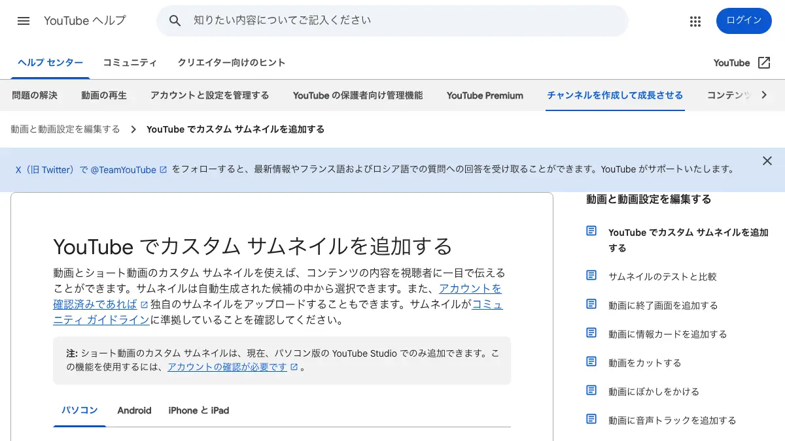Open sidebar article 動画に音声トラックを追加する
This screenshot has height=441, width=785.
click(672, 420)
